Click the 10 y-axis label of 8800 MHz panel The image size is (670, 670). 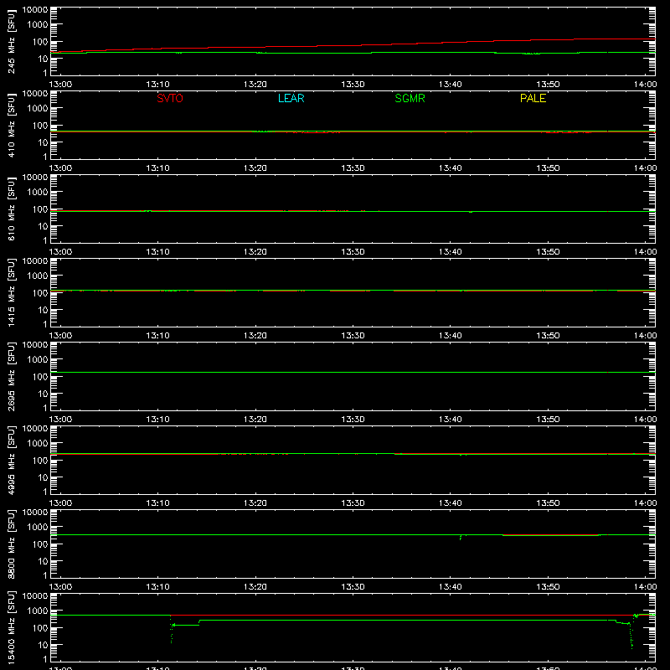(43, 561)
